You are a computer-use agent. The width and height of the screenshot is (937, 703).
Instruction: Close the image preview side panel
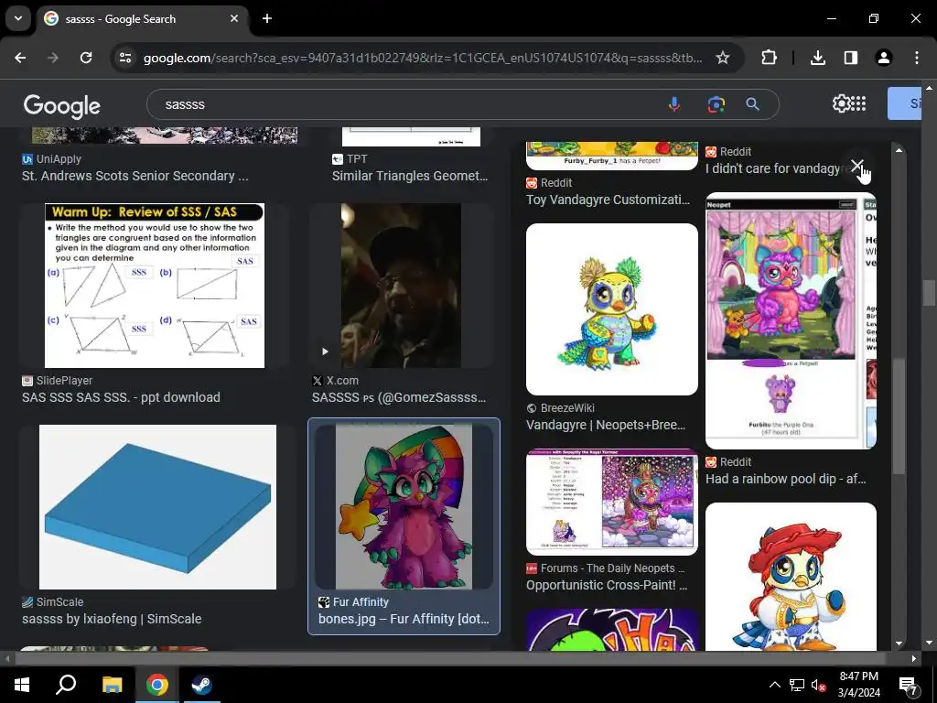pyautogui.click(x=856, y=165)
